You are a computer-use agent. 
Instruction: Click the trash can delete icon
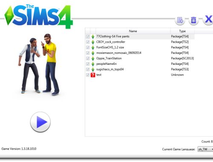(x=193, y=20)
